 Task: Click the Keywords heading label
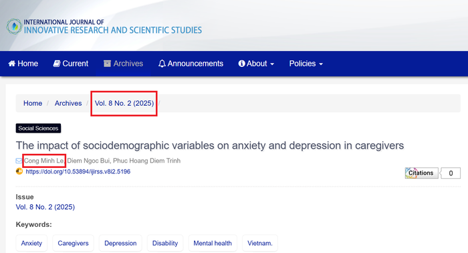click(x=33, y=224)
